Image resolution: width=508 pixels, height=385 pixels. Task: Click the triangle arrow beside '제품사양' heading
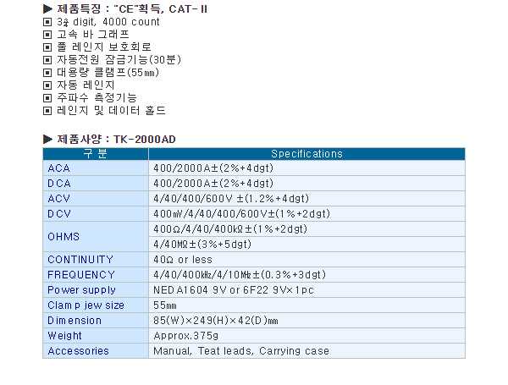pos(47,139)
